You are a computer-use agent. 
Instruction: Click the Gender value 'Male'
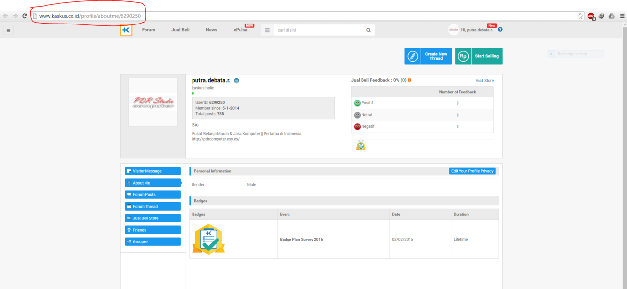pyautogui.click(x=251, y=185)
